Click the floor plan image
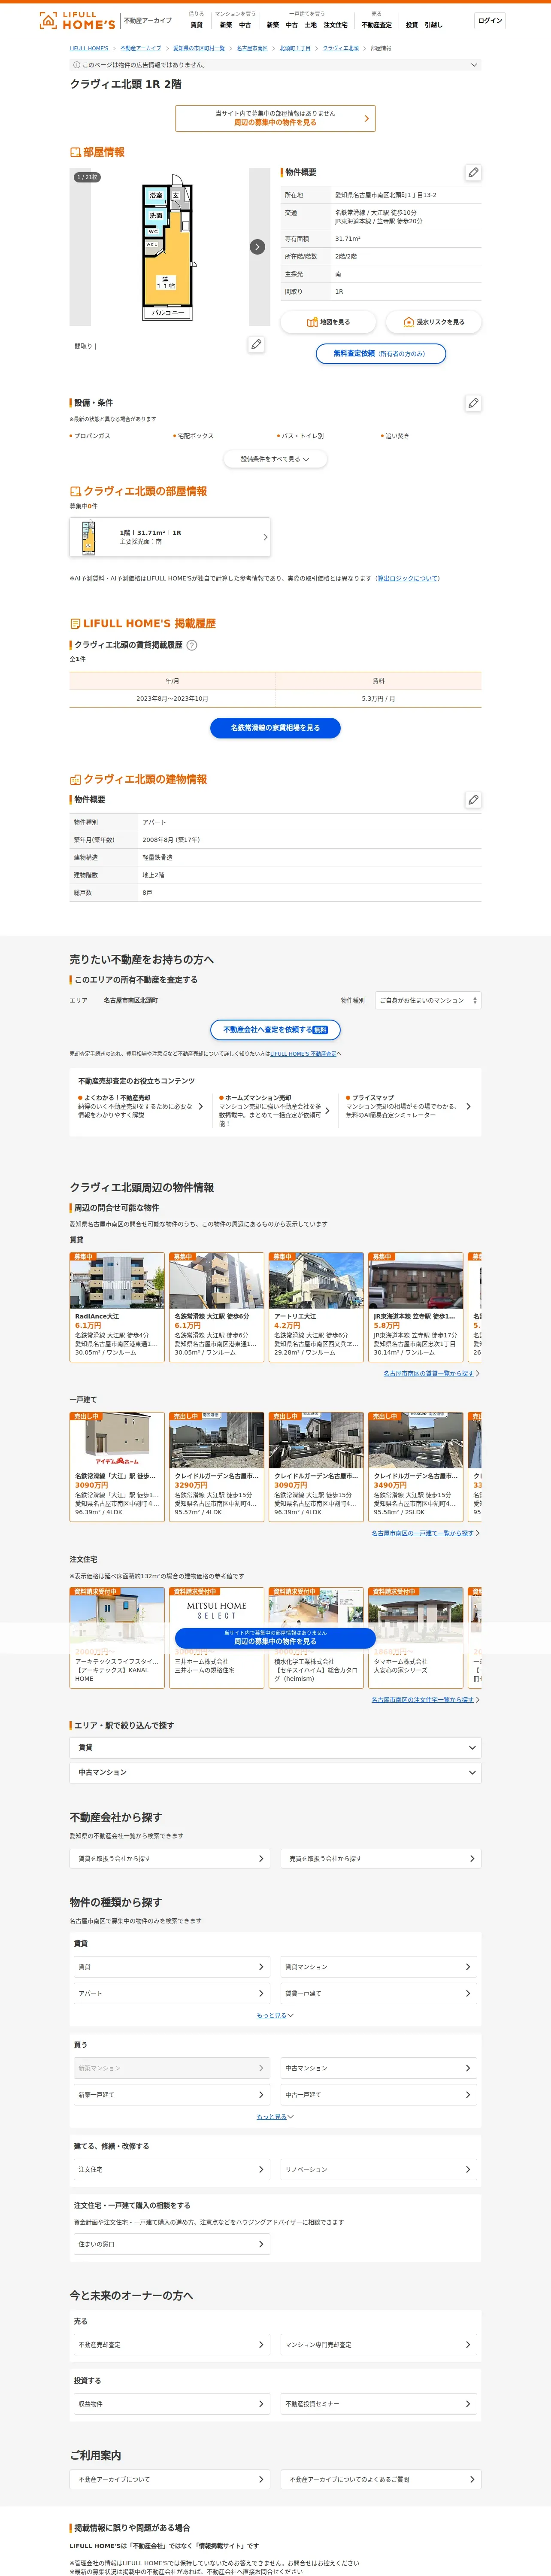551x2576 pixels. 170,247
